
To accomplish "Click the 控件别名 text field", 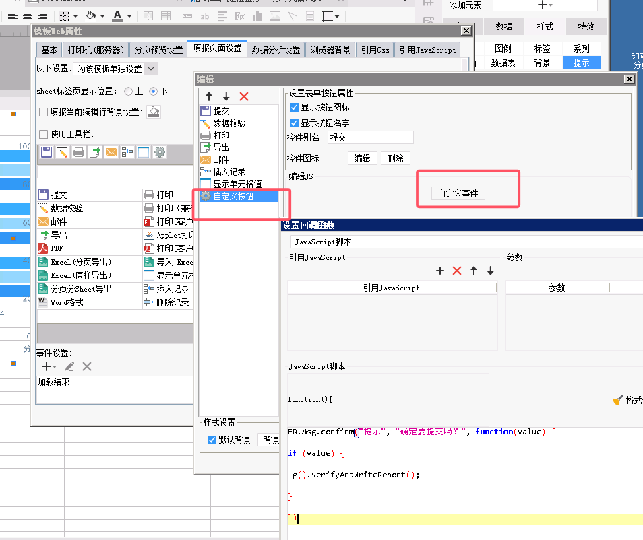I will click(370, 137).
